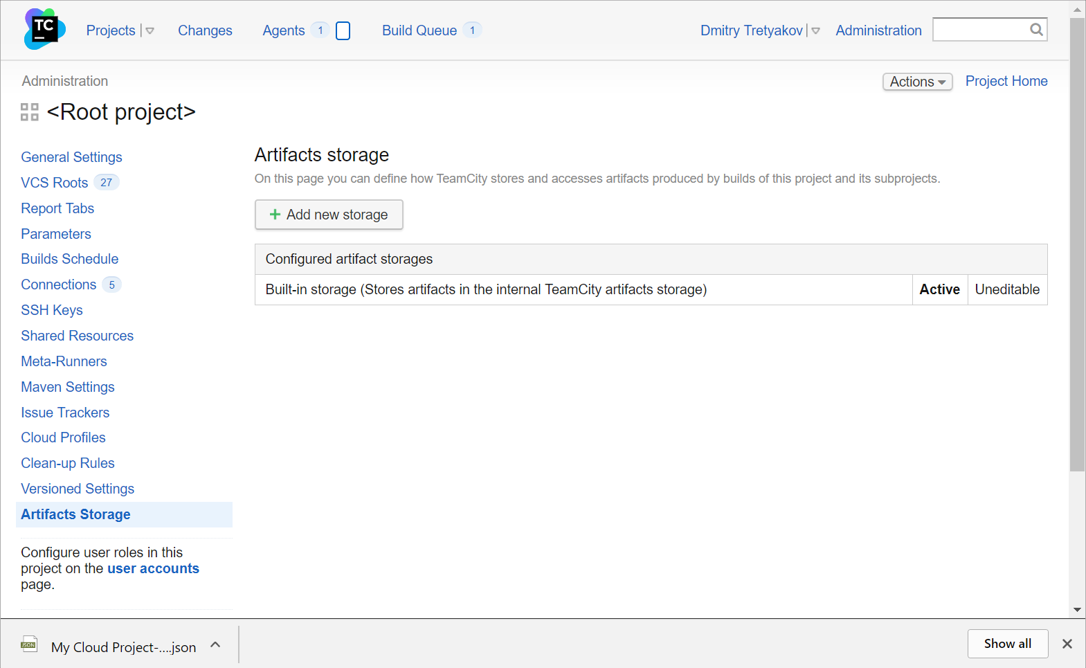Open the Build Queue page

coord(419,30)
